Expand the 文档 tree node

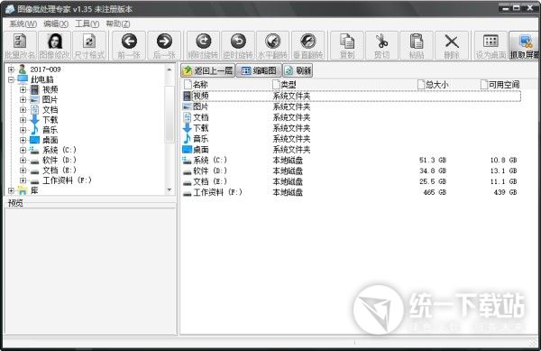23,110
